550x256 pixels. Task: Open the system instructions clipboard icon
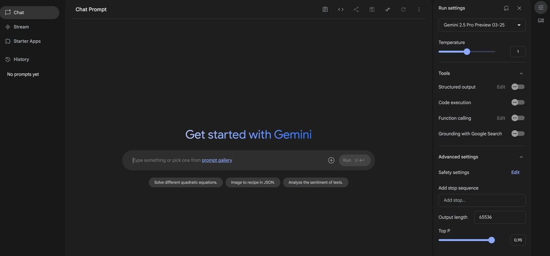325,9
